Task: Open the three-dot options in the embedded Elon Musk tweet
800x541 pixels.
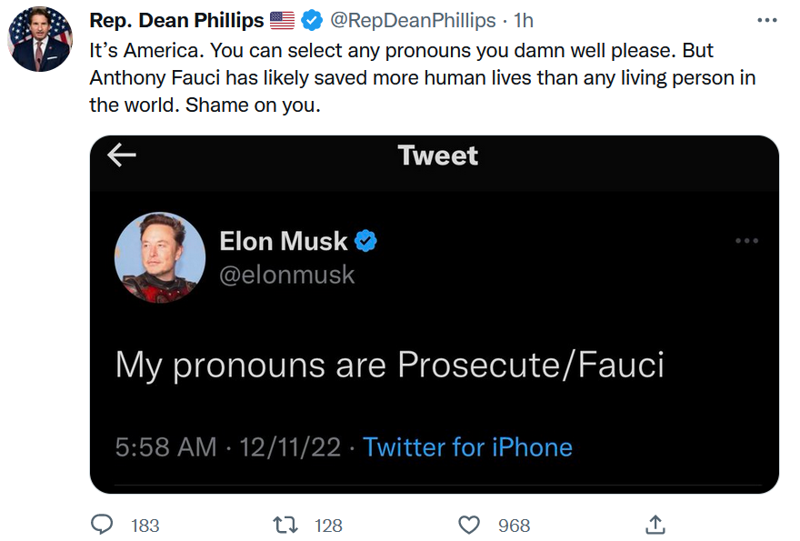Action: (746, 240)
